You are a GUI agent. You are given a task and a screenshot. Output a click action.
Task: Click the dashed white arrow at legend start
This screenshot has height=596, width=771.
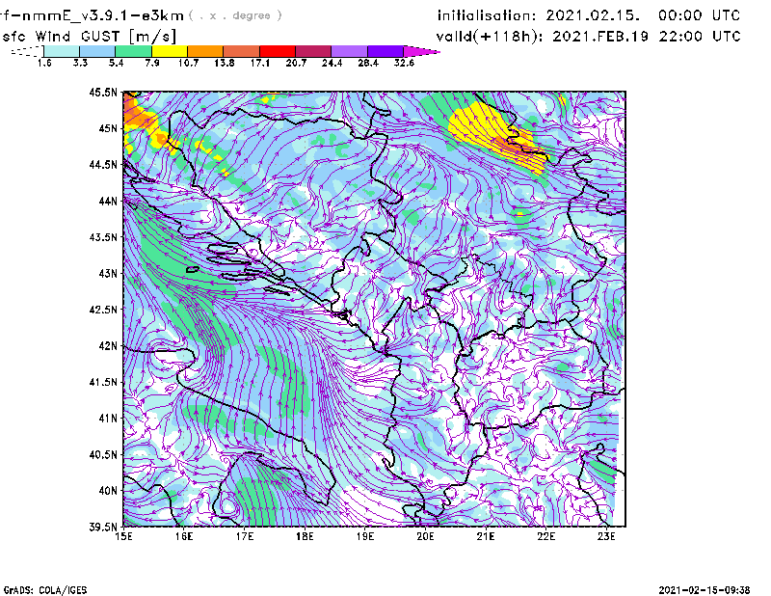[27, 51]
